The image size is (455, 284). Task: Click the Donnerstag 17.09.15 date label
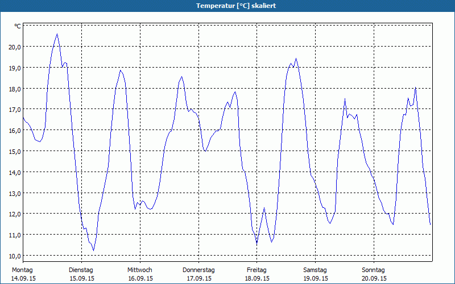pos(198,274)
